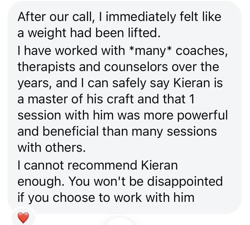
Task: Click the word 'therapists'
Action: coord(46,67)
